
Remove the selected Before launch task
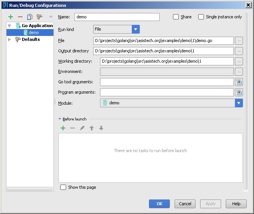click(x=73, y=128)
